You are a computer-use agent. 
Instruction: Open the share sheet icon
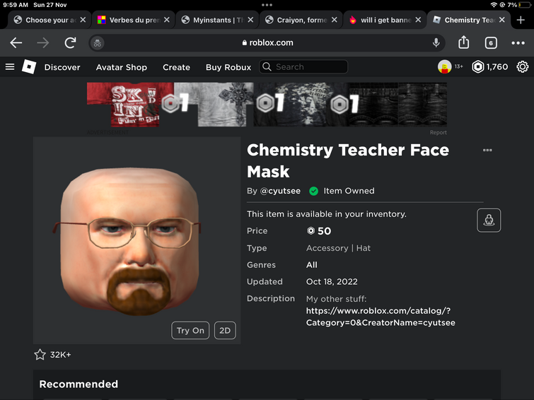463,42
